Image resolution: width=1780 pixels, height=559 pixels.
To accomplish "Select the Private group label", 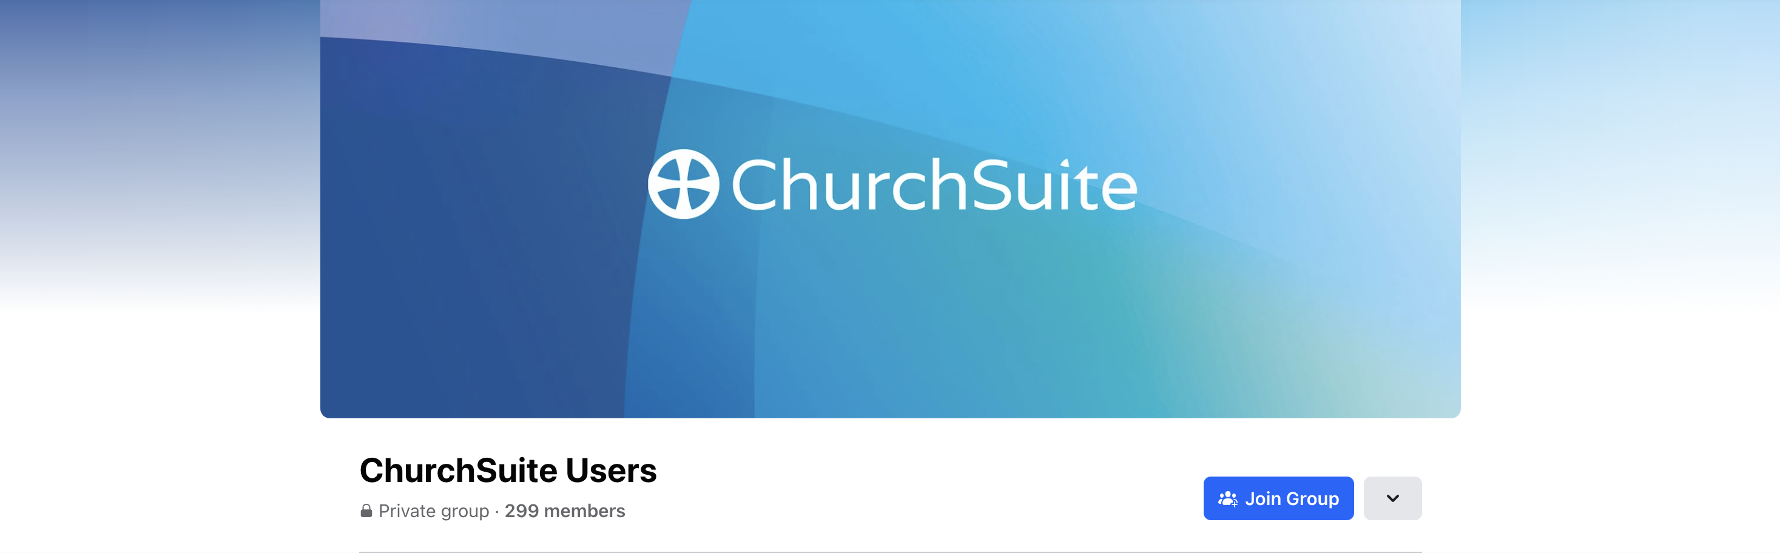I will point(433,510).
